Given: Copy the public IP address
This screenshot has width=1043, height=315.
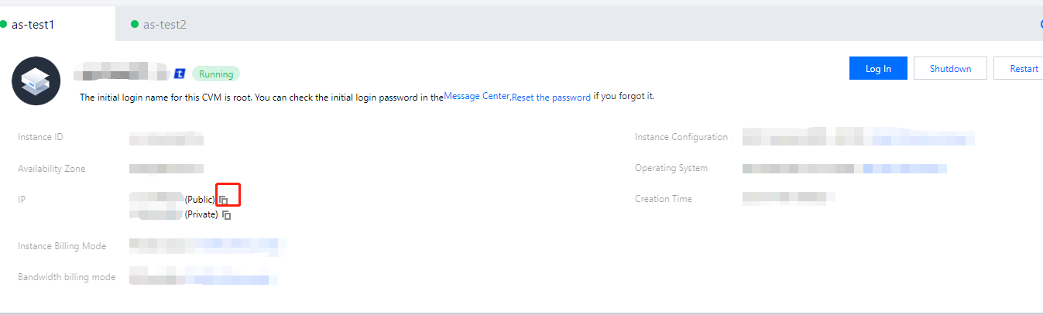Looking at the screenshot, I should [223, 200].
